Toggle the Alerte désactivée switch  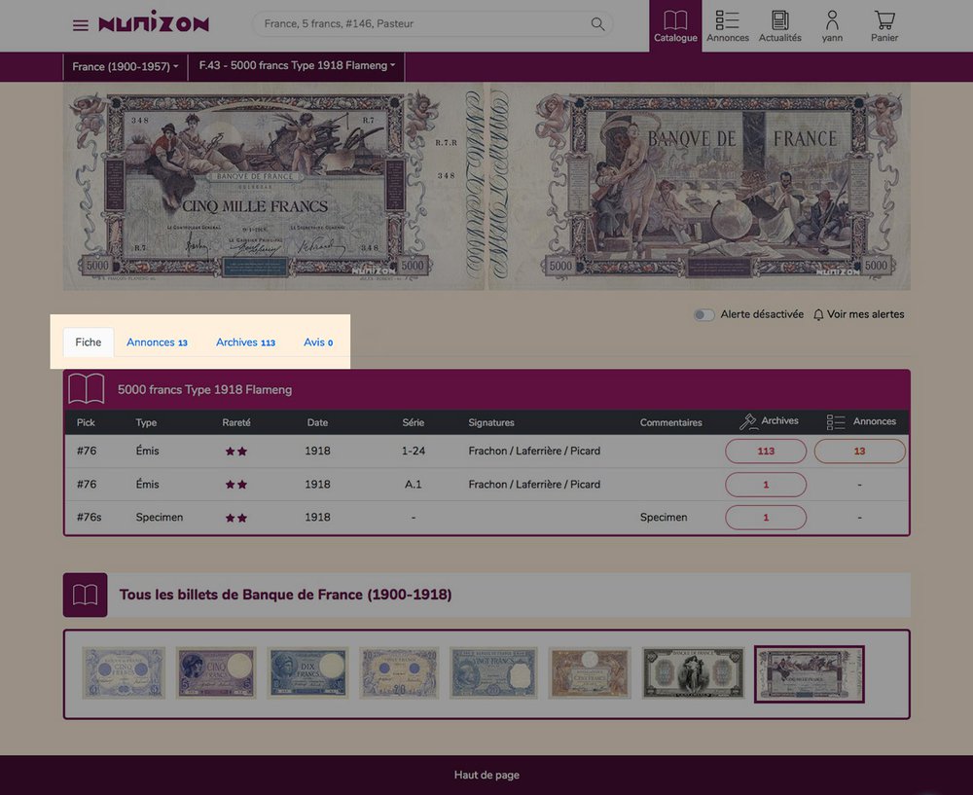click(703, 314)
